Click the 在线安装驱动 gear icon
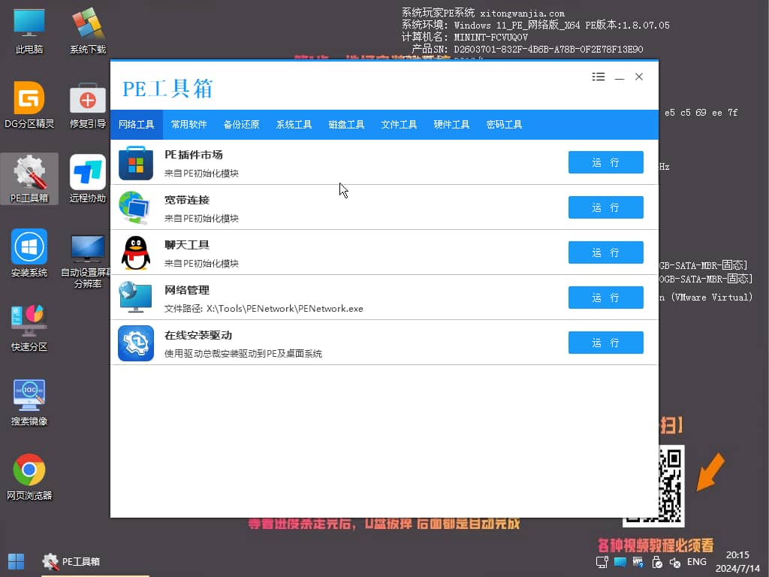769x577 pixels. coord(136,341)
